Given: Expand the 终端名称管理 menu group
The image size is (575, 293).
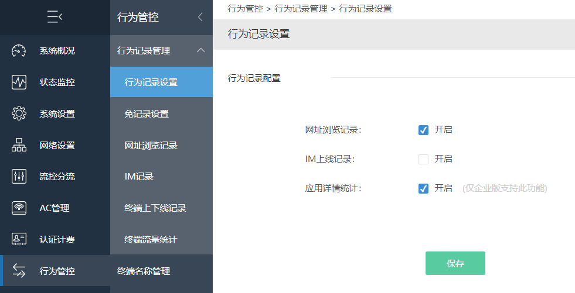Looking at the screenshot, I should click(161, 271).
